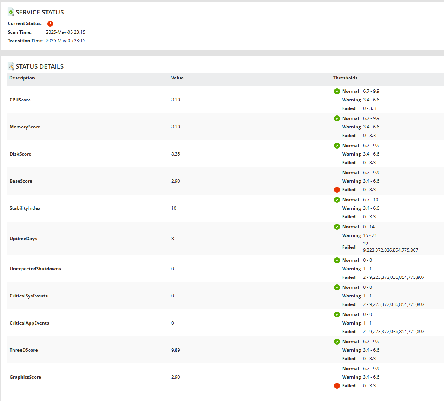Select the MemoryScore row label
Image resolution: width=444 pixels, height=401 pixels.
tap(25, 127)
